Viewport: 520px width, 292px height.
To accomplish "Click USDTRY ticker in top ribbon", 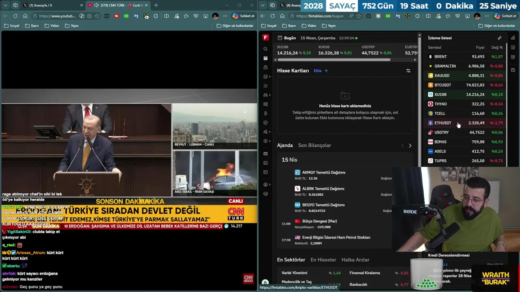I will [x=377, y=50].
